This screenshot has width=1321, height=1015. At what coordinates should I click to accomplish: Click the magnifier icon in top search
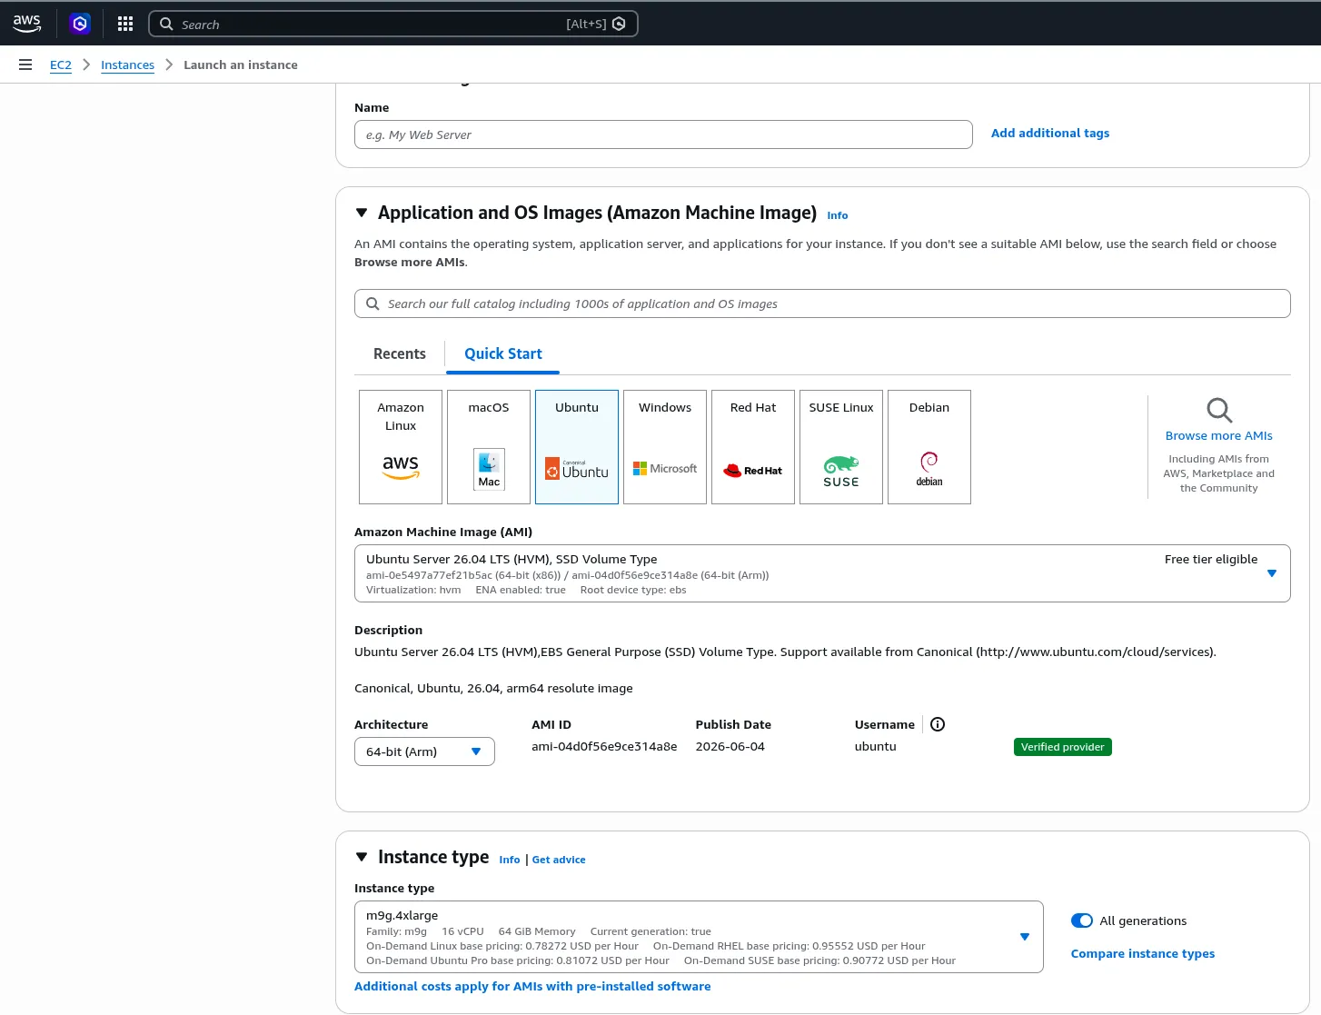tap(166, 24)
